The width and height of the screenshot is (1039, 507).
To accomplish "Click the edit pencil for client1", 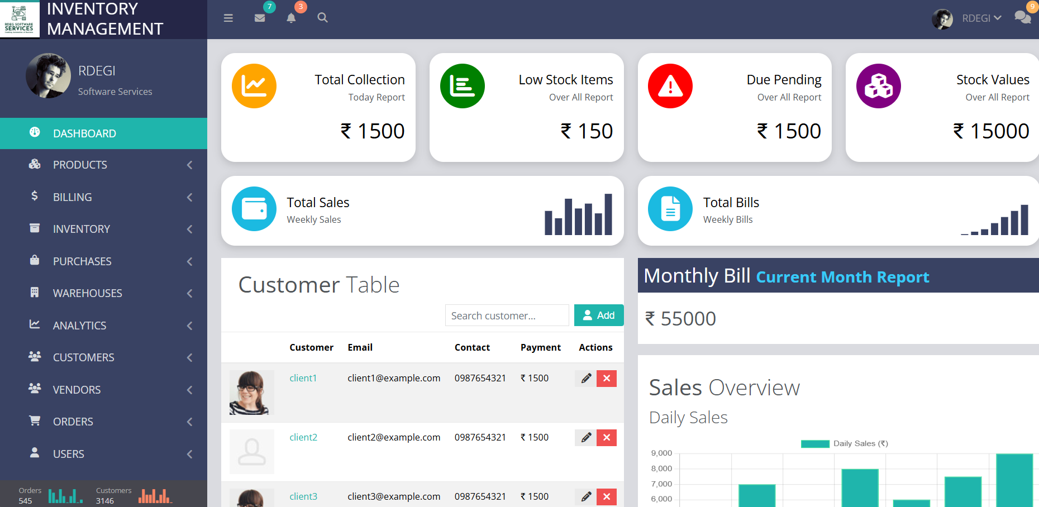I will pos(585,379).
